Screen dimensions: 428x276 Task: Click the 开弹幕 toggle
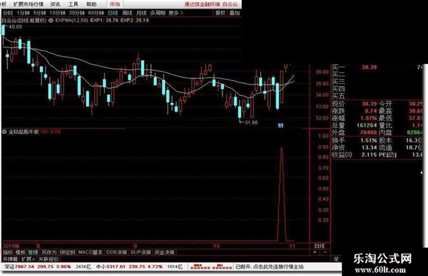[10, 259]
